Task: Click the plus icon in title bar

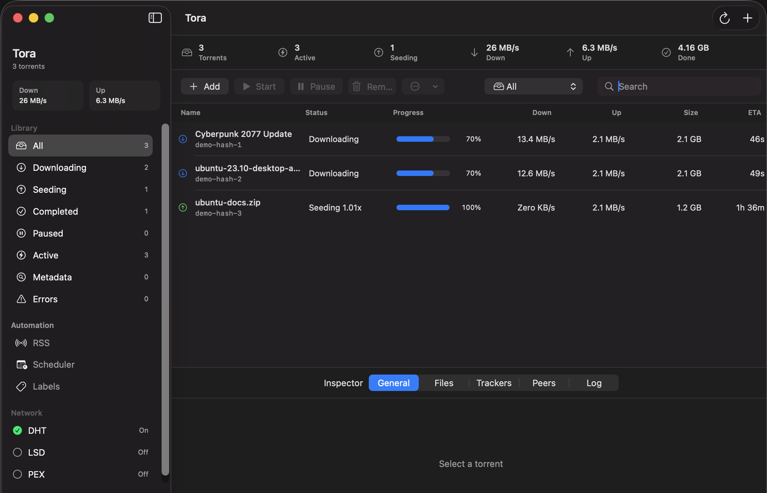Action: tap(747, 18)
